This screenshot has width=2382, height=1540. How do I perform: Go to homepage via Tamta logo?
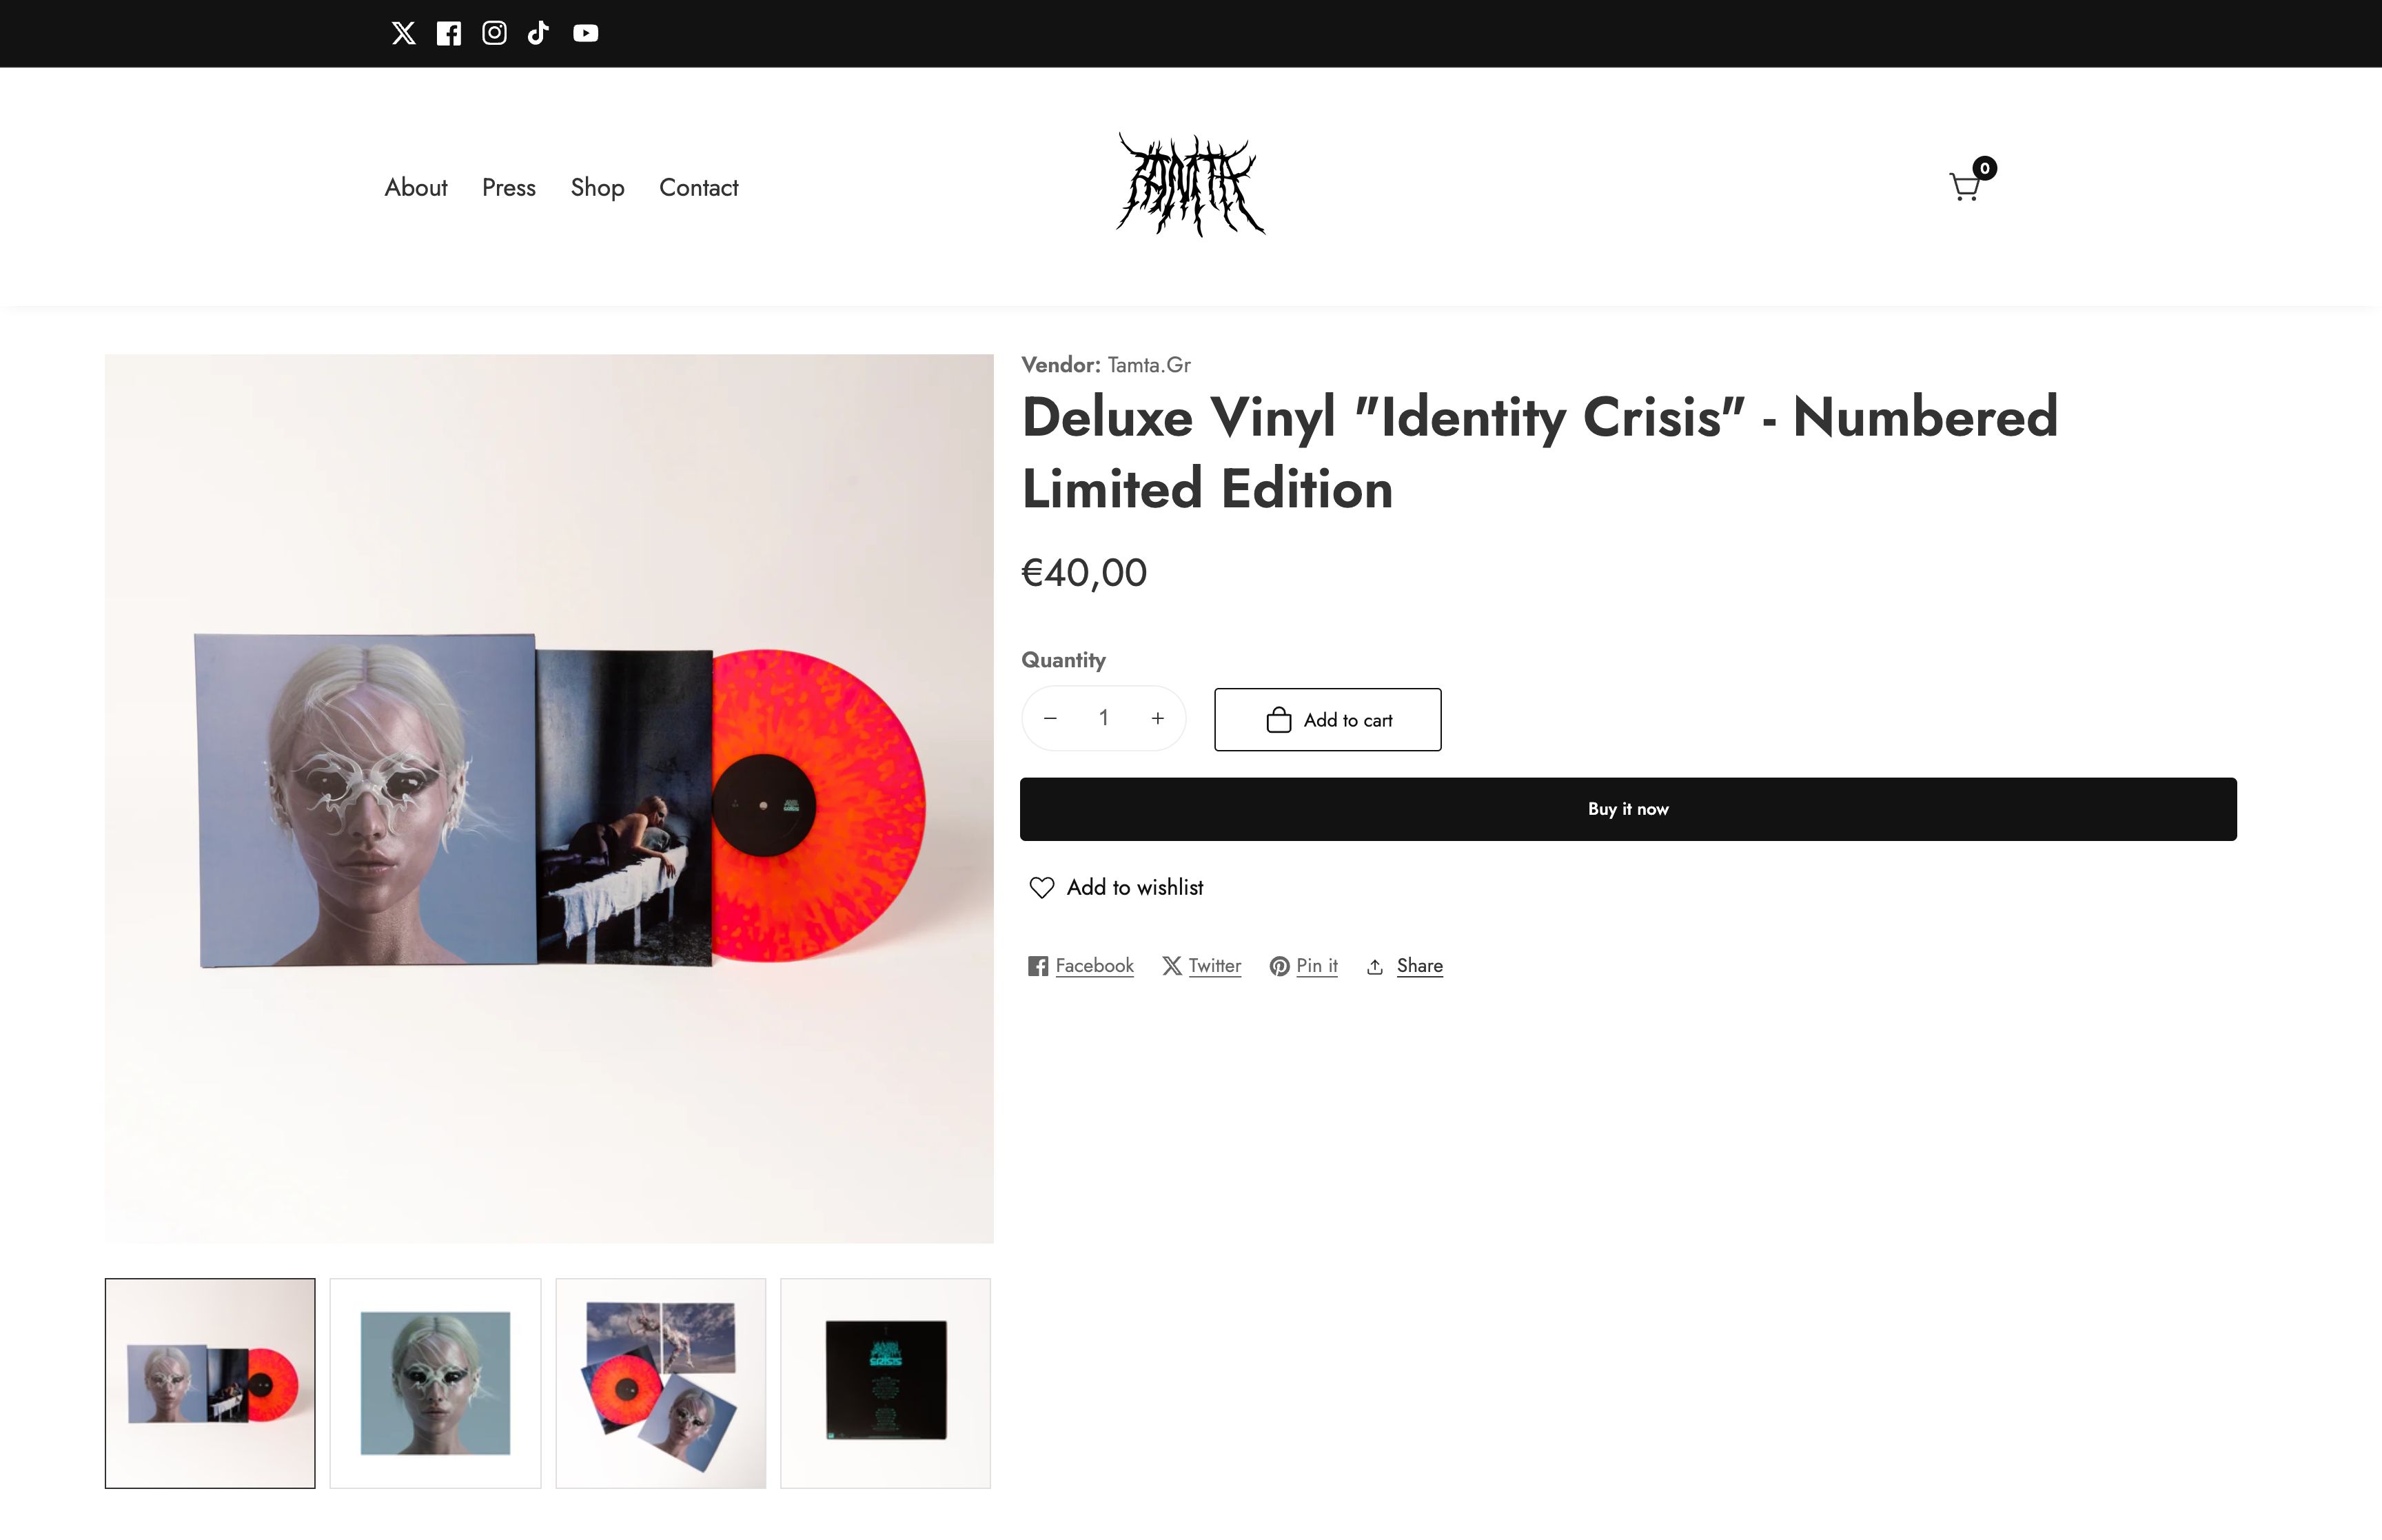coord(1190,185)
